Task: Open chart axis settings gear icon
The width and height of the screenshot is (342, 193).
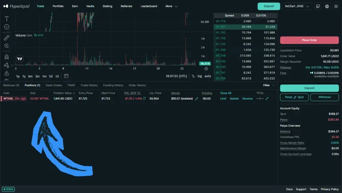Action: tap(206, 69)
